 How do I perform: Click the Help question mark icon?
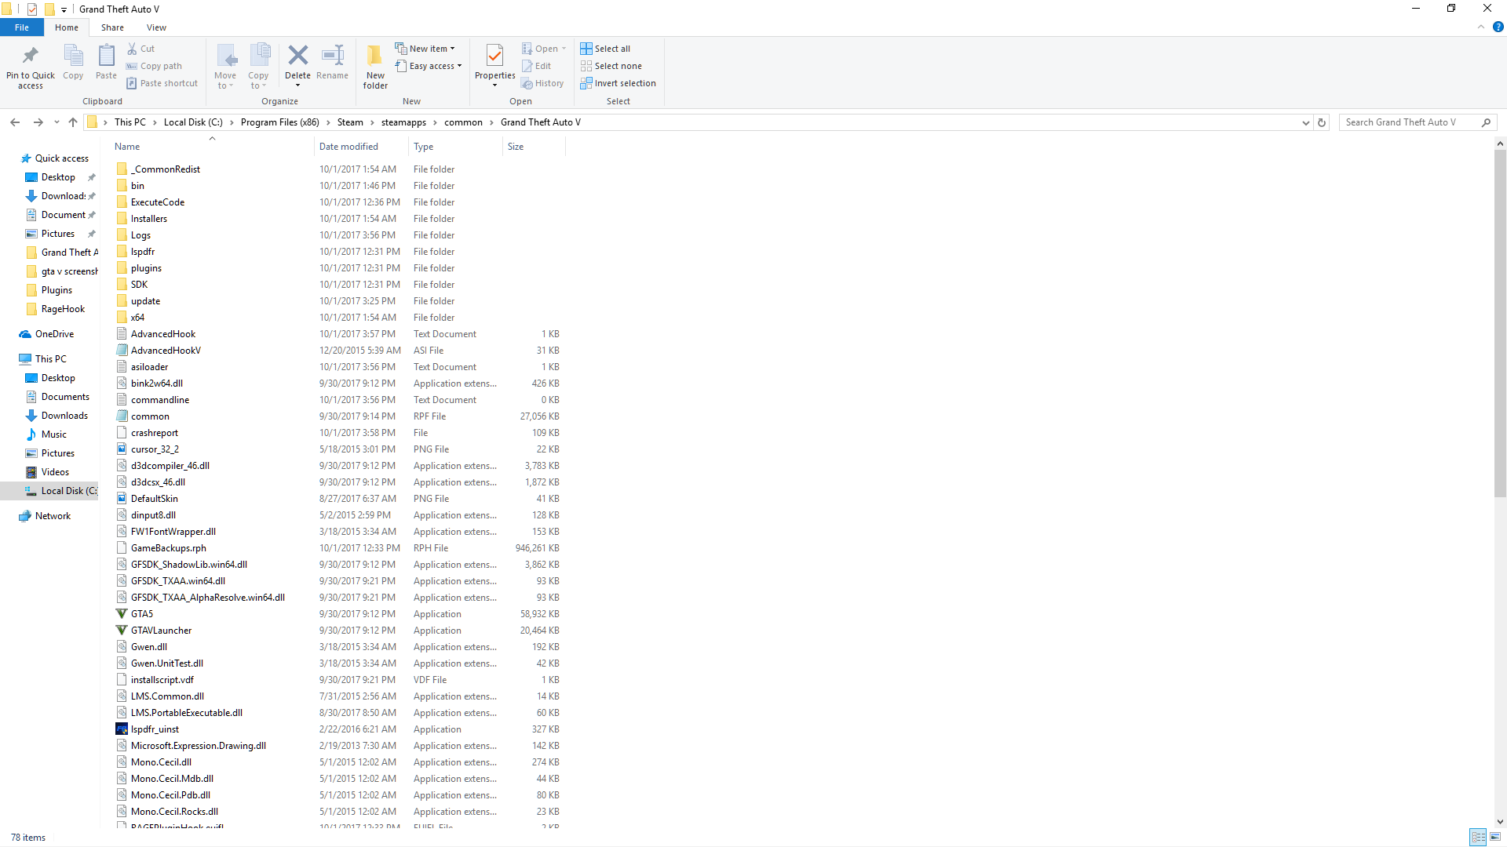click(x=1498, y=27)
